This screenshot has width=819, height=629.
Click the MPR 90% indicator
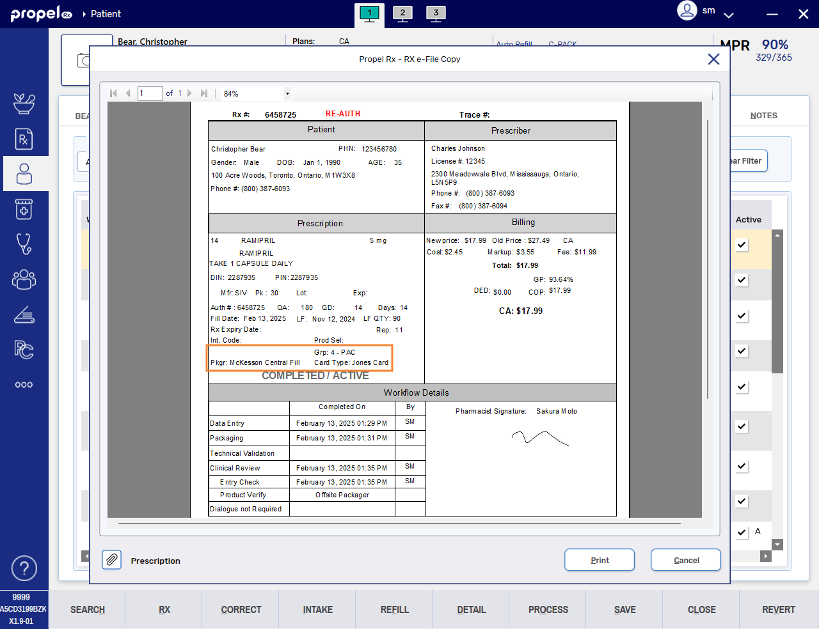click(x=756, y=50)
